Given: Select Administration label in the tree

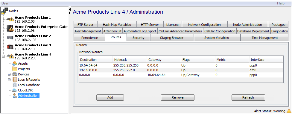Looking at the screenshot, I should click(28, 96).
